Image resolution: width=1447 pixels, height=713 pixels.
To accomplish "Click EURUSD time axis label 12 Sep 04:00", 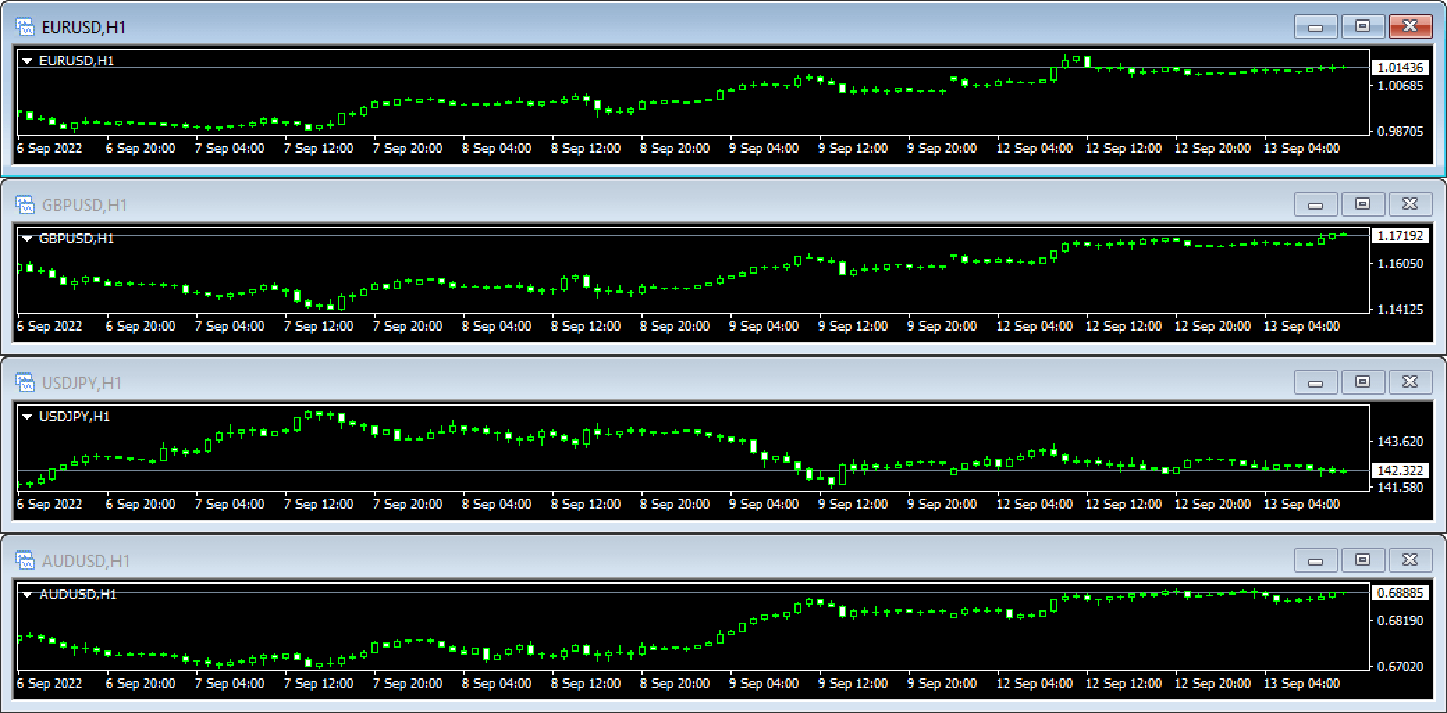I will click(x=1034, y=149).
